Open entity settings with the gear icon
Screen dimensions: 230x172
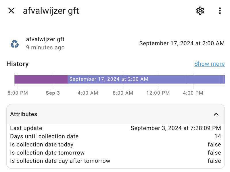point(200,11)
